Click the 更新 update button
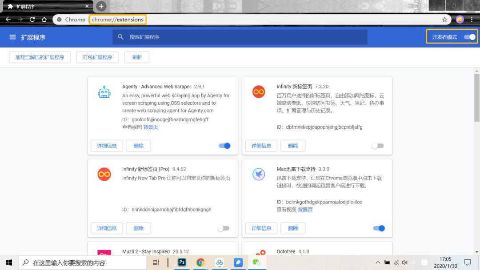480x270 pixels. coord(137,57)
